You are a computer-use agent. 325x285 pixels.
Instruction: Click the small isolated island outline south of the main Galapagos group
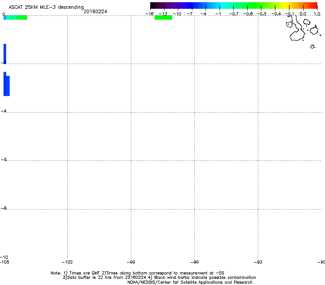coord(313,46)
